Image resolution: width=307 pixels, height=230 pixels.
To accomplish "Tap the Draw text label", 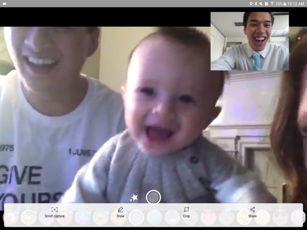I will tap(120, 216).
